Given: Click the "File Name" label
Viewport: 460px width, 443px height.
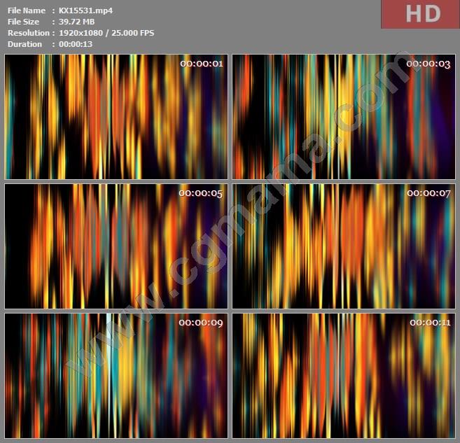Looking at the screenshot, I should coord(26,10).
